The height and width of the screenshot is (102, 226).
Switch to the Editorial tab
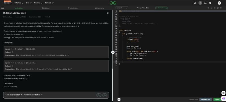46,8
